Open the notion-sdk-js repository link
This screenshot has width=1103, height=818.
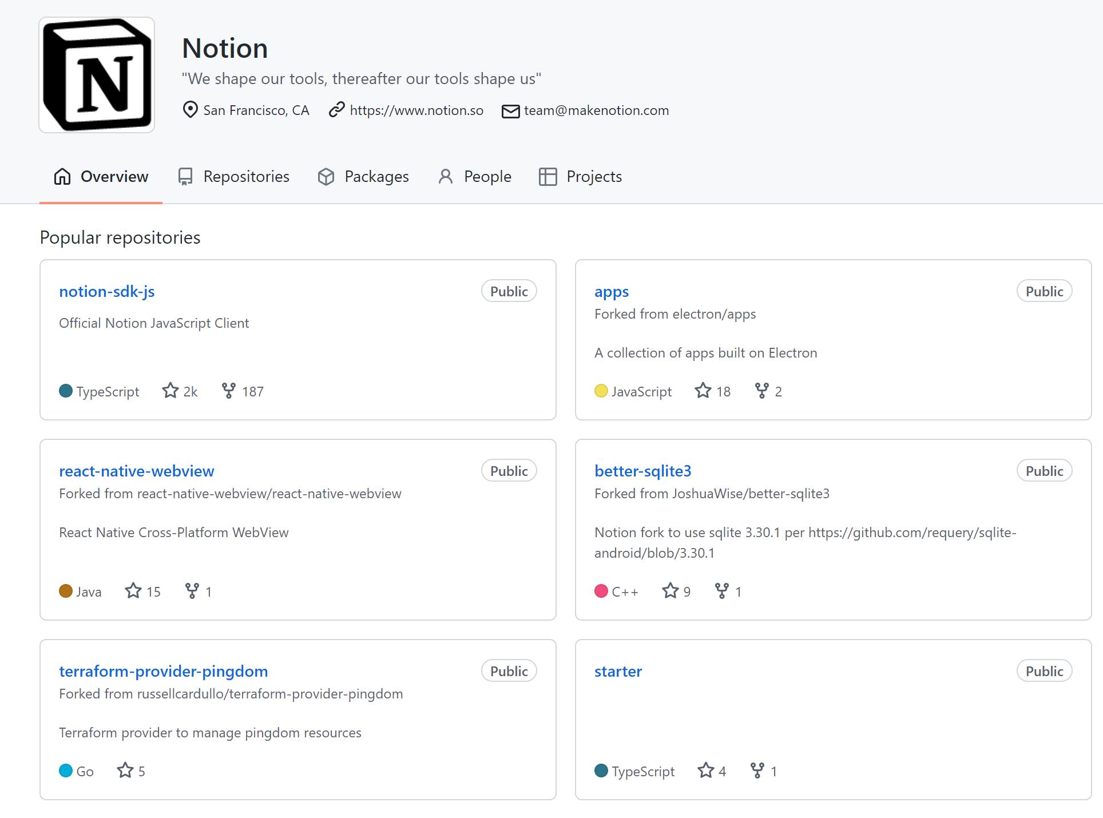point(106,292)
